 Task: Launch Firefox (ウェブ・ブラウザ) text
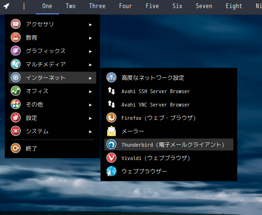[159, 118]
